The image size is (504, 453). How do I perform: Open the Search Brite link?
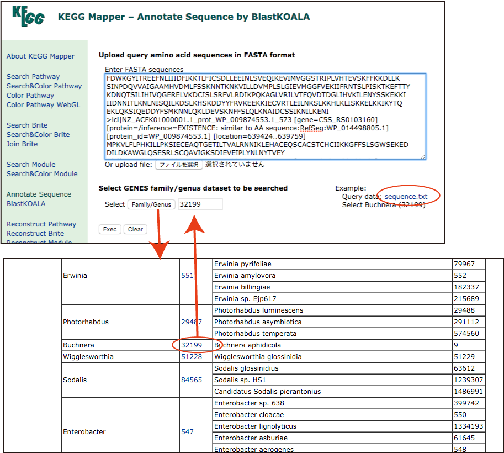[27, 125]
